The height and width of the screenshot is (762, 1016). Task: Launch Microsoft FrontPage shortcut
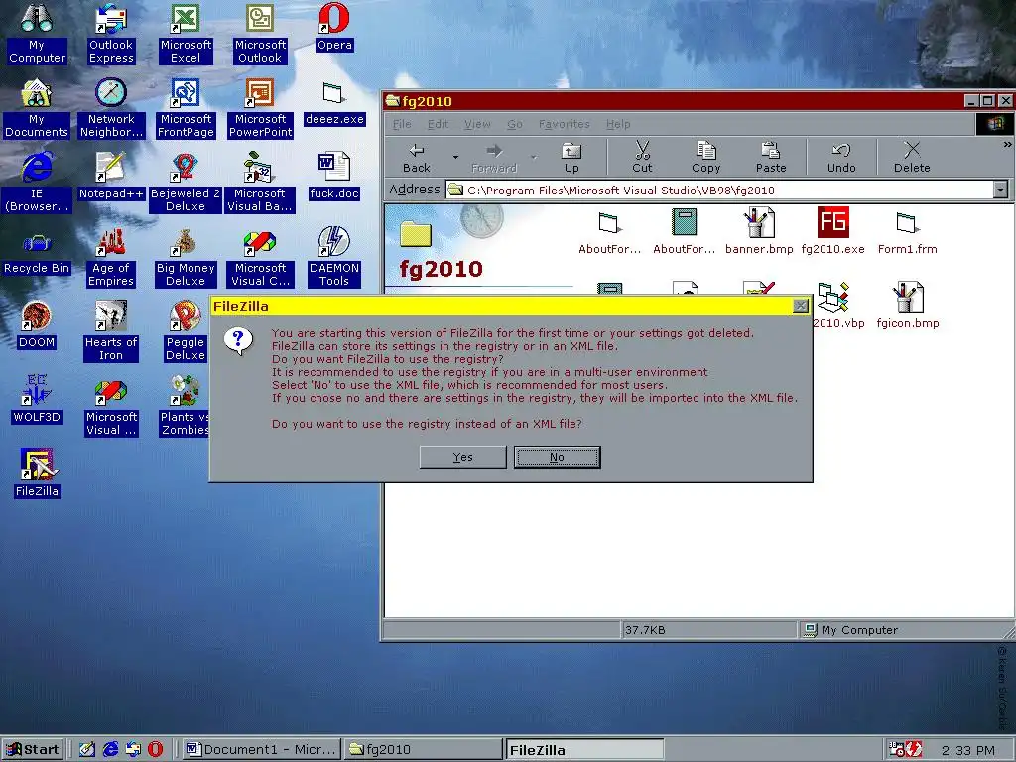click(186, 108)
